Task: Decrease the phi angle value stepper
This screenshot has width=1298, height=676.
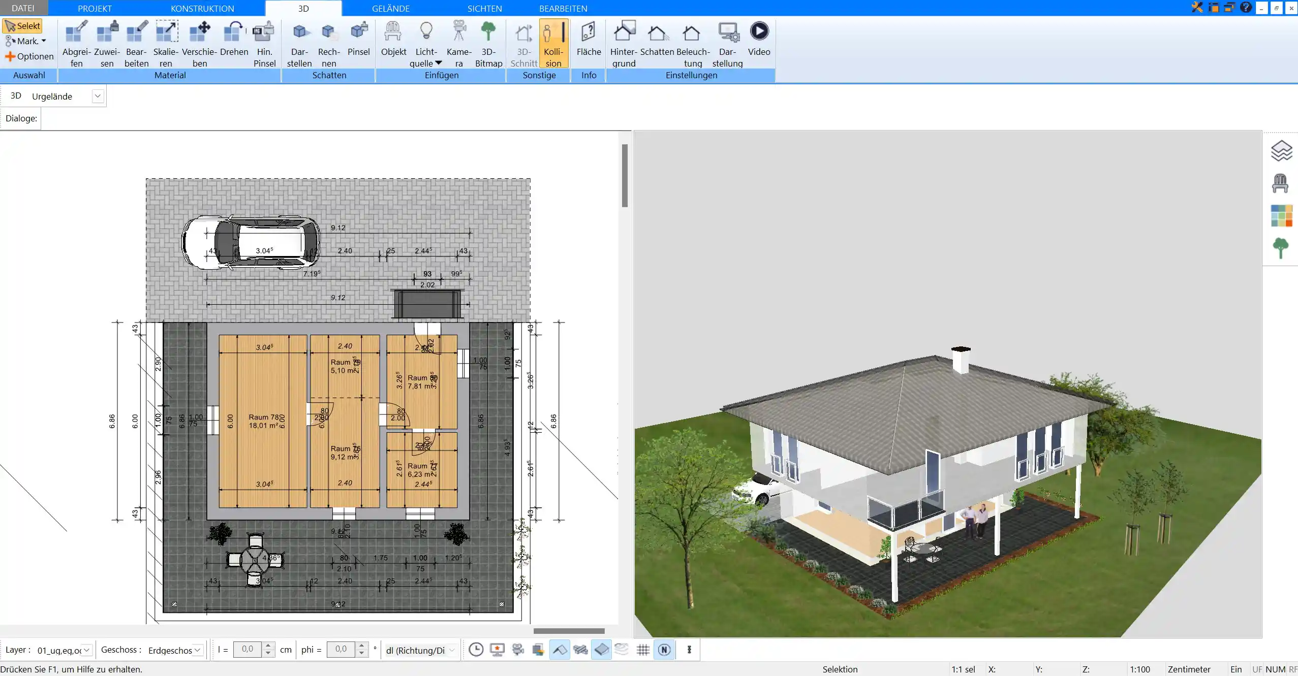Action: click(361, 653)
